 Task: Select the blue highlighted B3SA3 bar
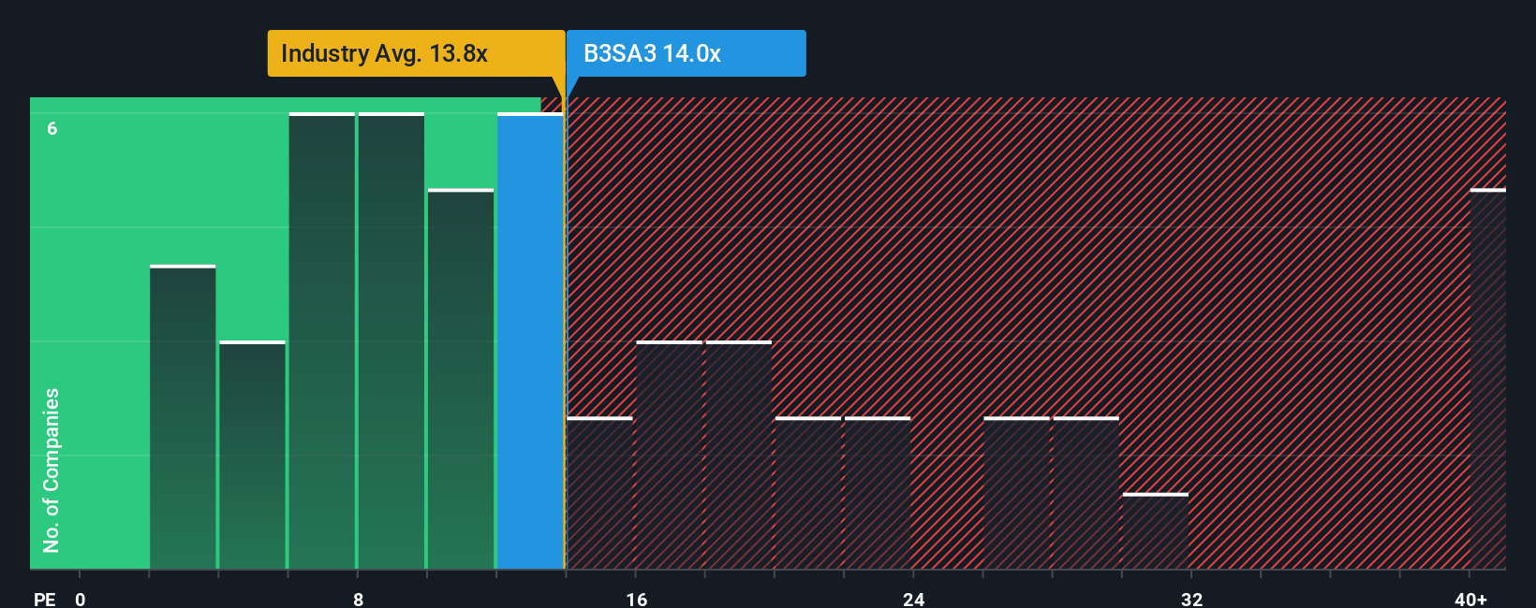(530, 340)
